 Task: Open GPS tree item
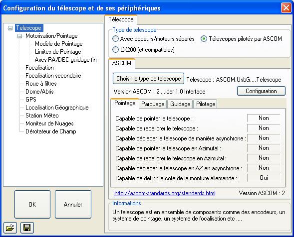31,100
